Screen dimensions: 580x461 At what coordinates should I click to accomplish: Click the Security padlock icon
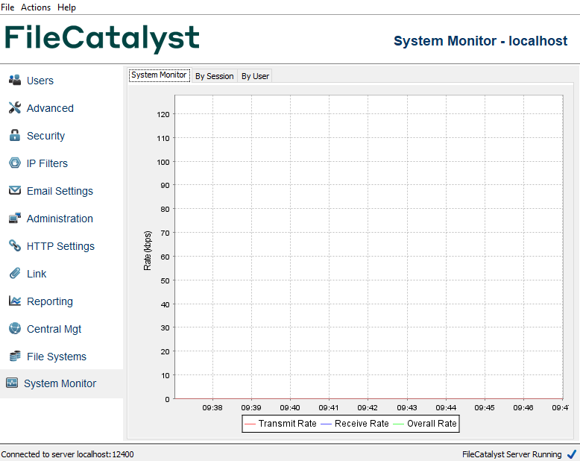point(15,135)
